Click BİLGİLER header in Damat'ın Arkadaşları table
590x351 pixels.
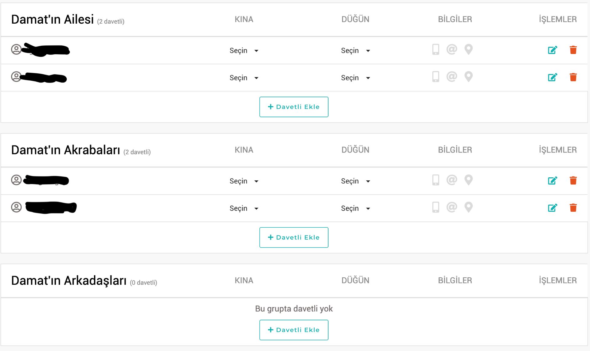click(x=455, y=280)
